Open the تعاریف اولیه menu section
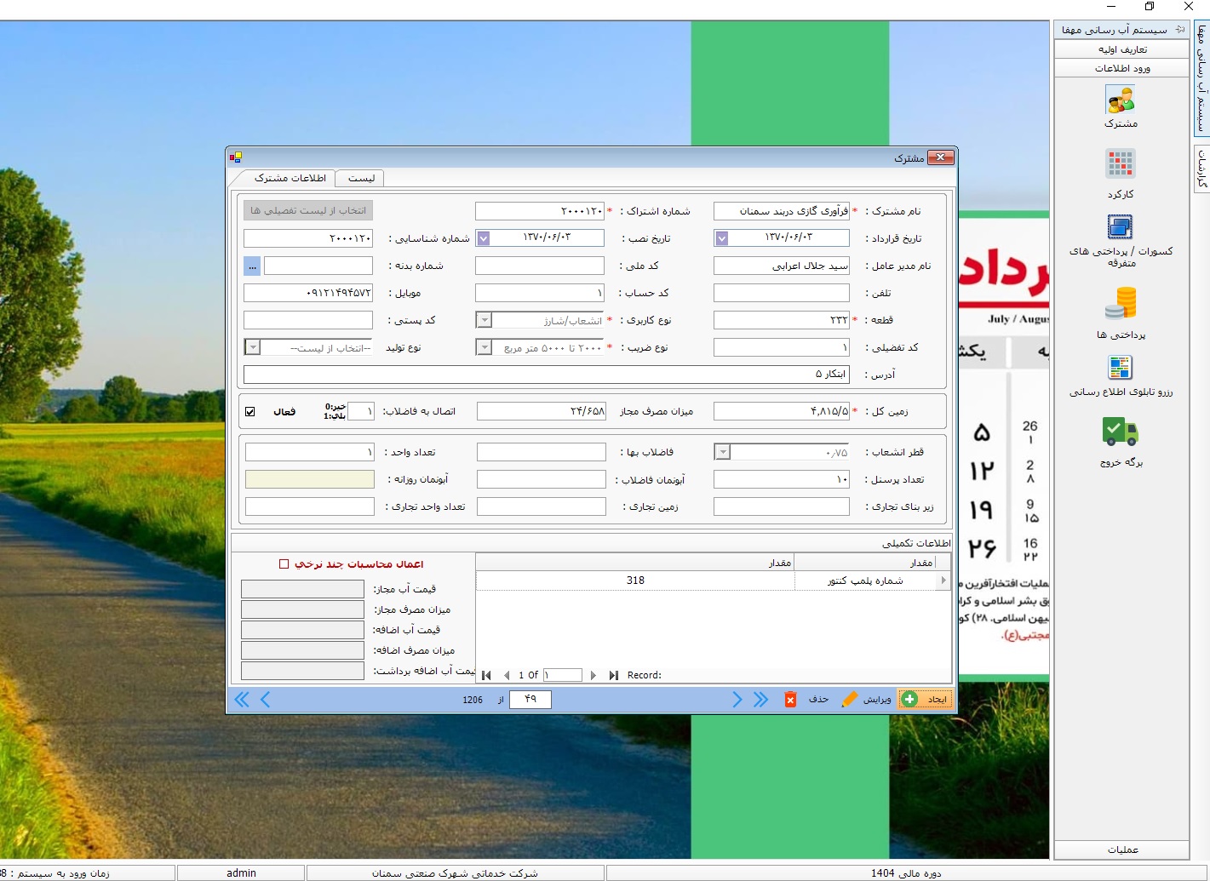 1121,49
